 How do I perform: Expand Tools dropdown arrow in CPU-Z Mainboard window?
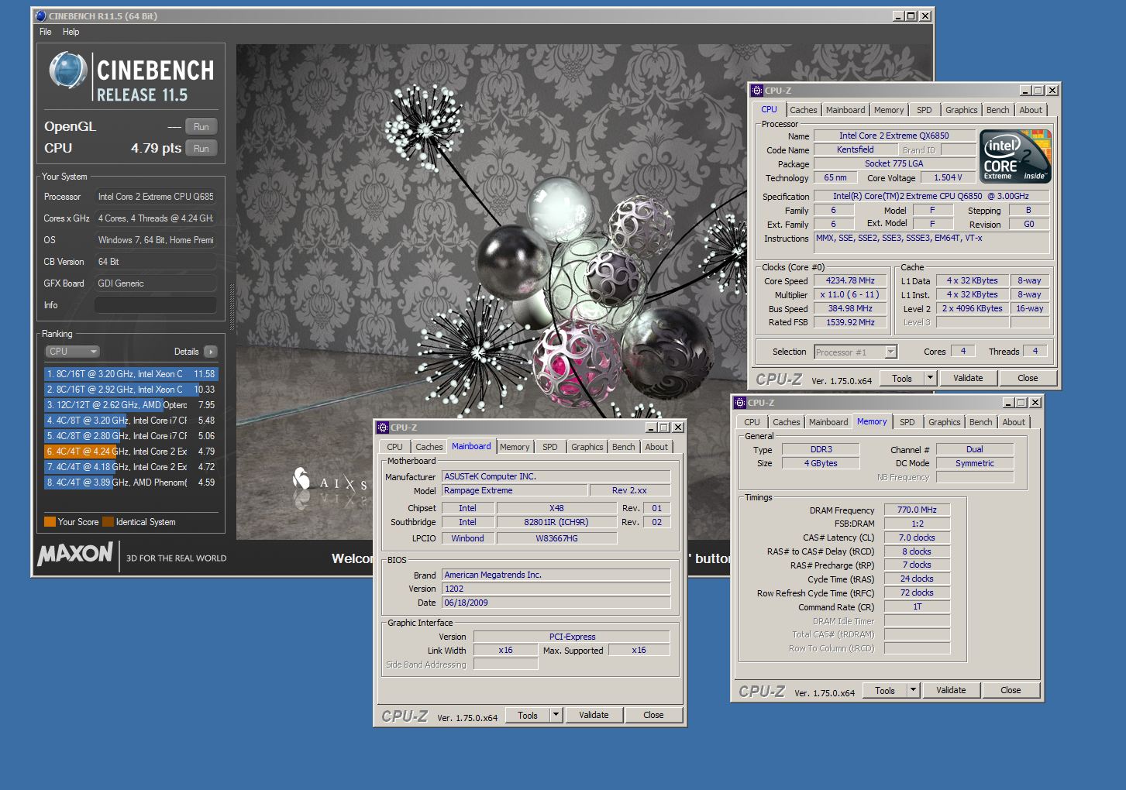point(556,715)
